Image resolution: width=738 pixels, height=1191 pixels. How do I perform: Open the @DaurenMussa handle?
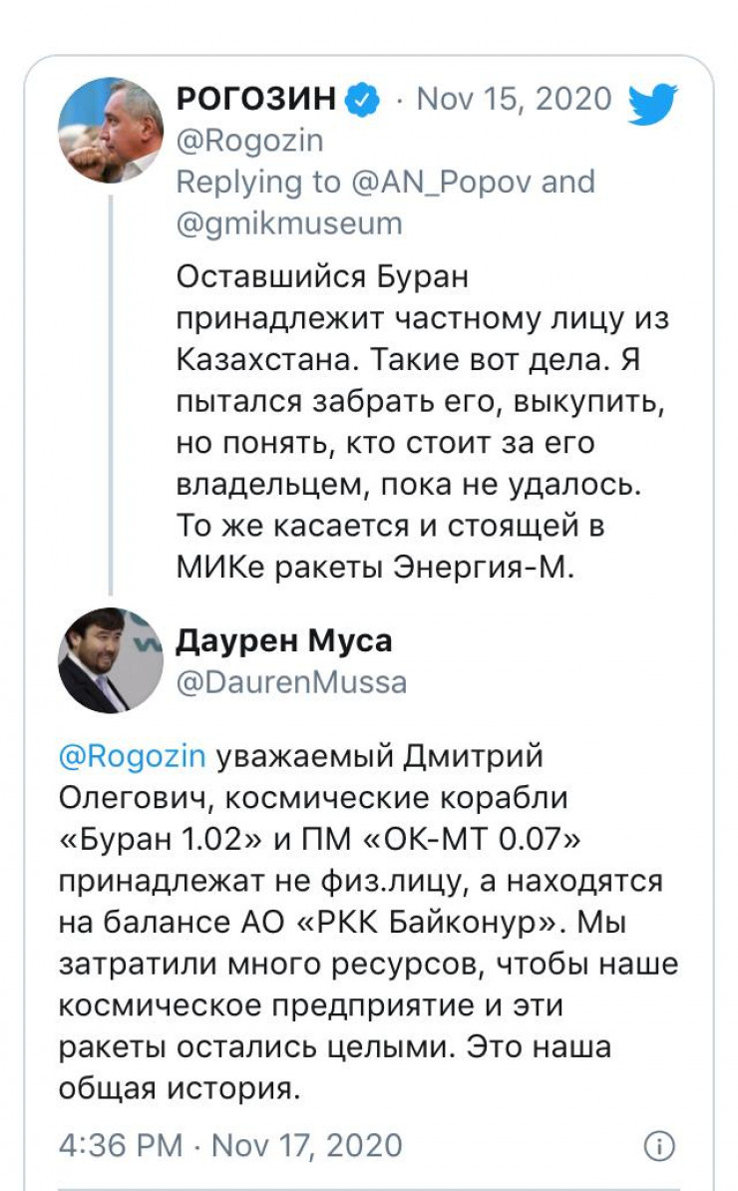click(291, 682)
